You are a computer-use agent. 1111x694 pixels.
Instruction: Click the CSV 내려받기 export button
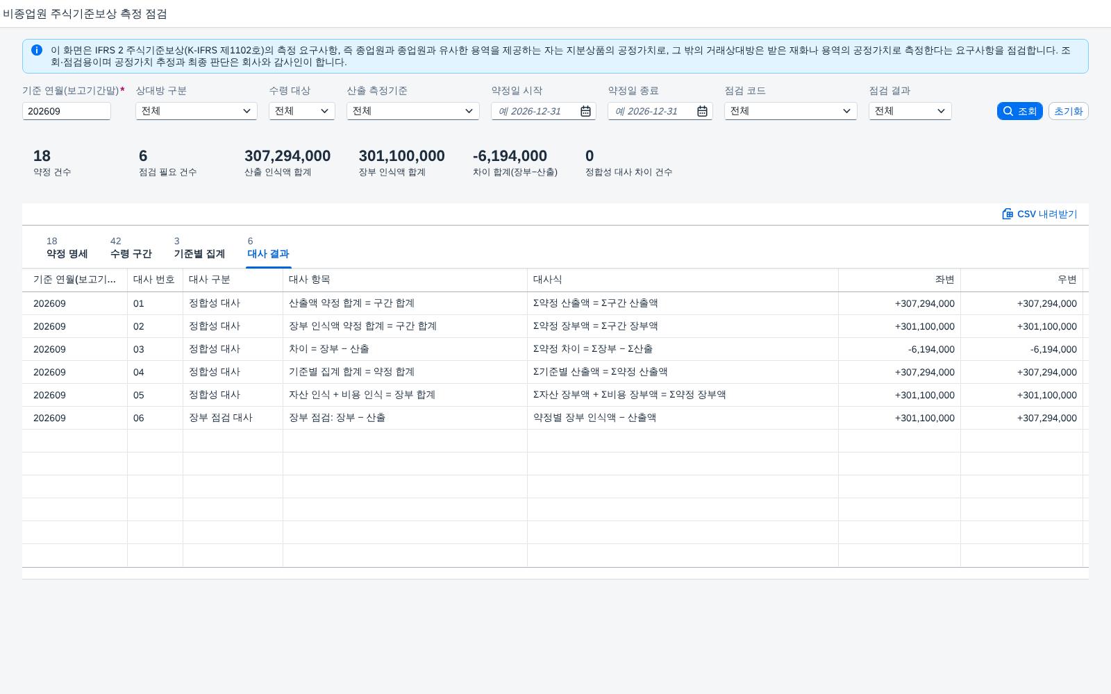(x=1039, y=214)
